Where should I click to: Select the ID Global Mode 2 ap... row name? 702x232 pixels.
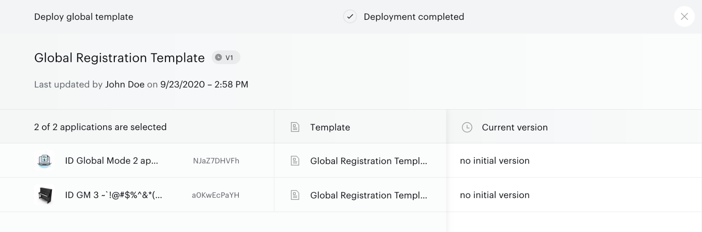click(x=111, y=161)
